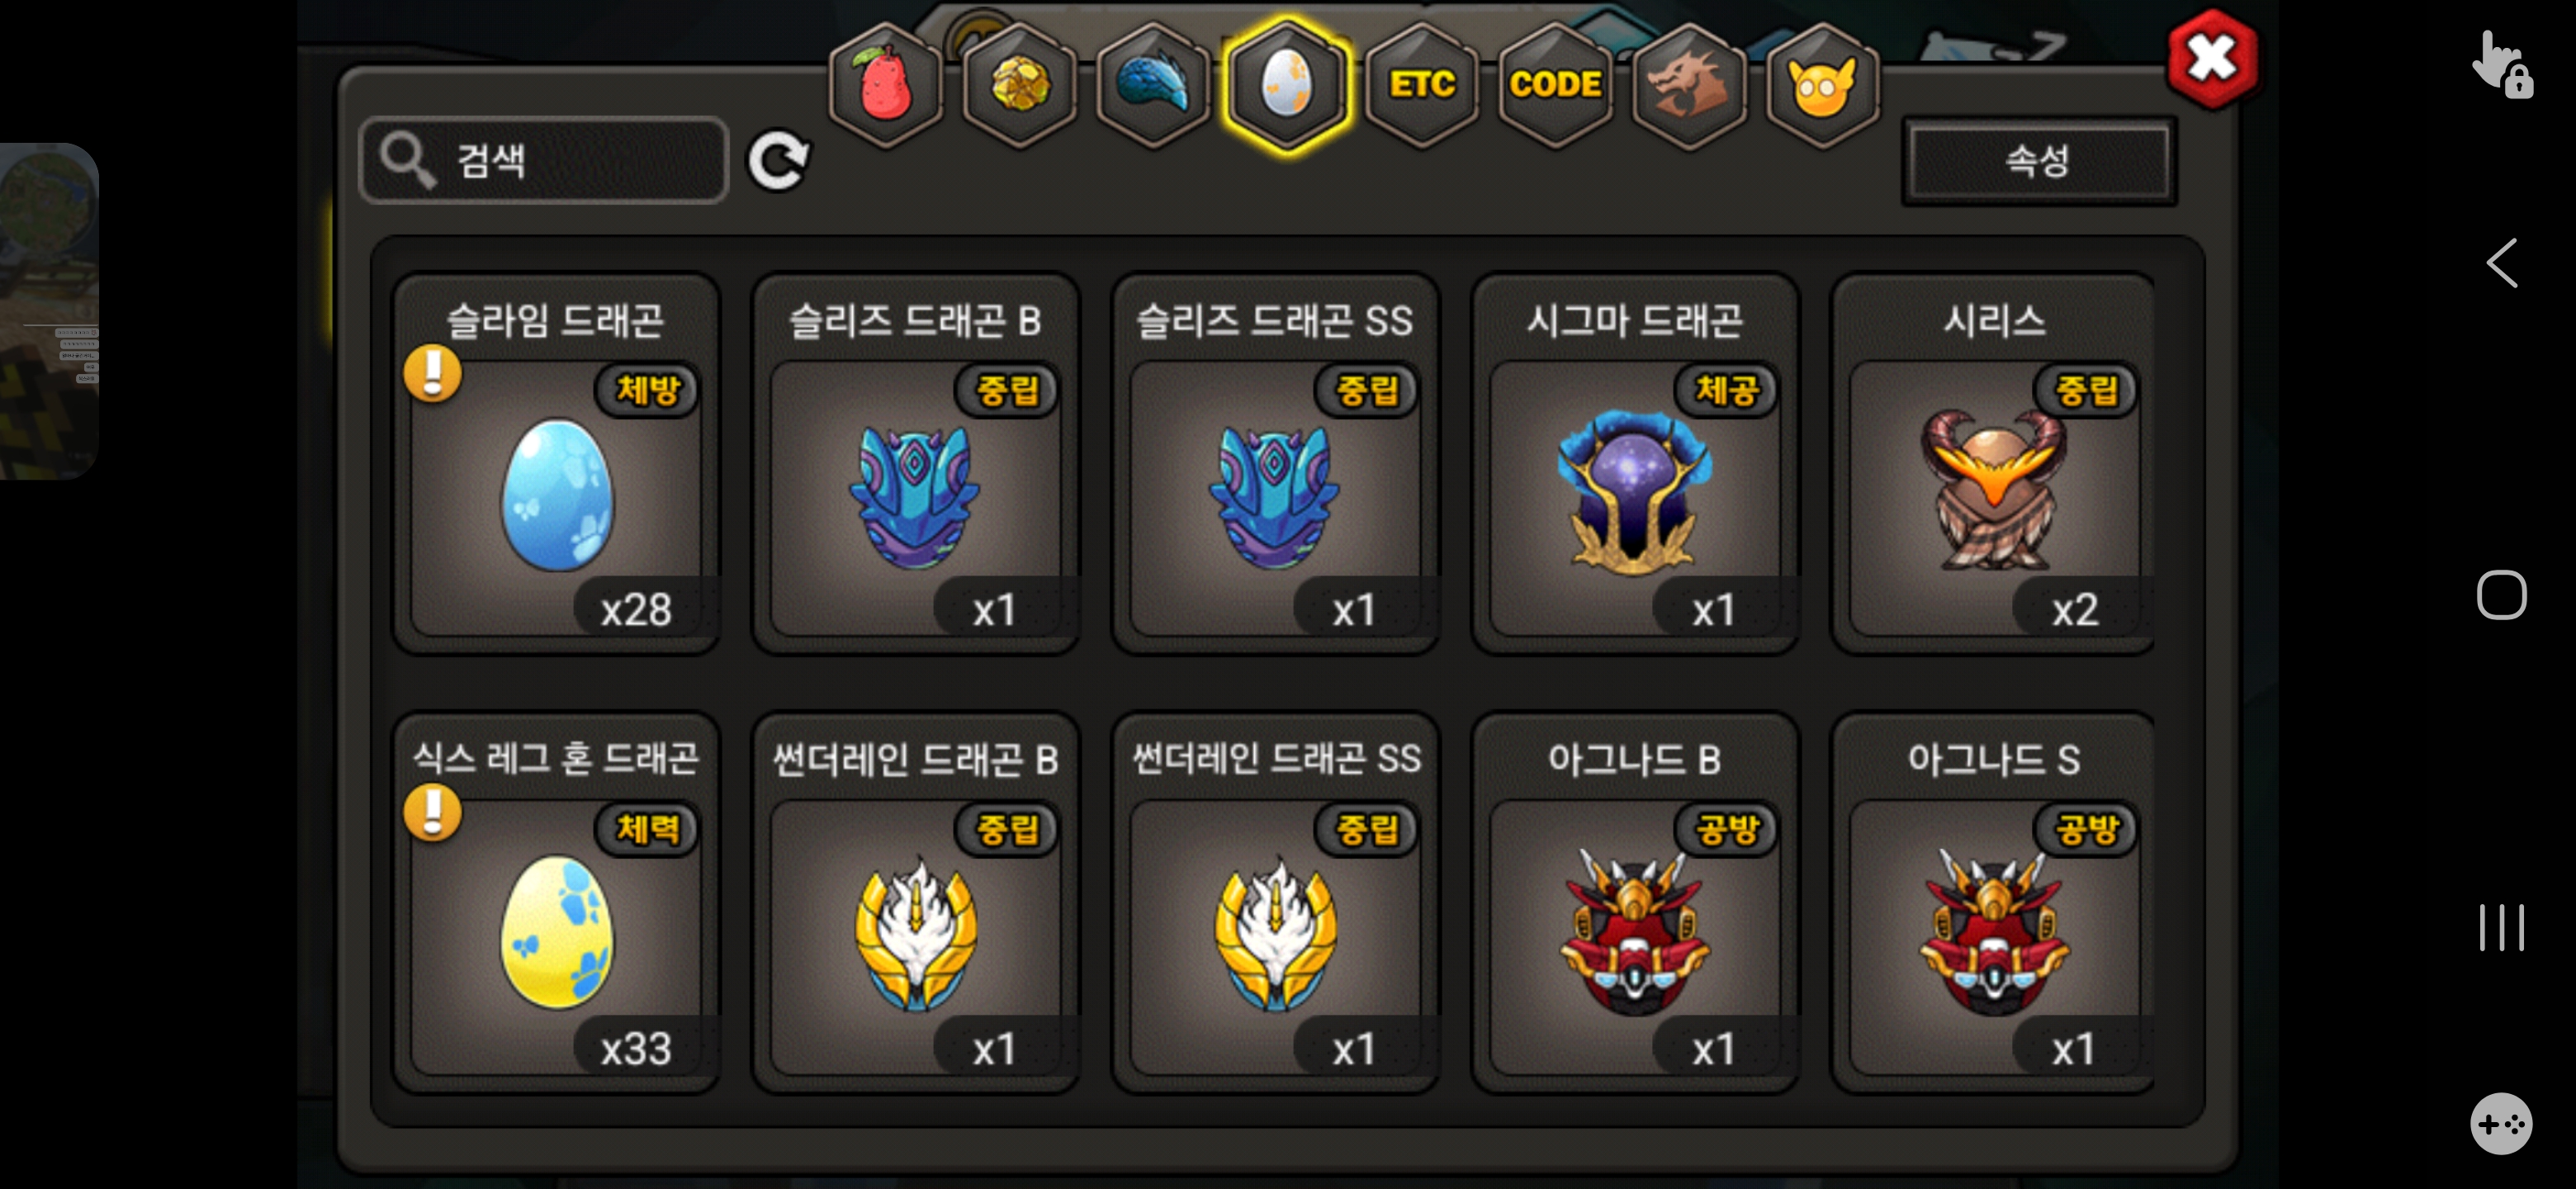
Task: Switch to the gold nugget tab
Action: click(x=1019, y=85)
